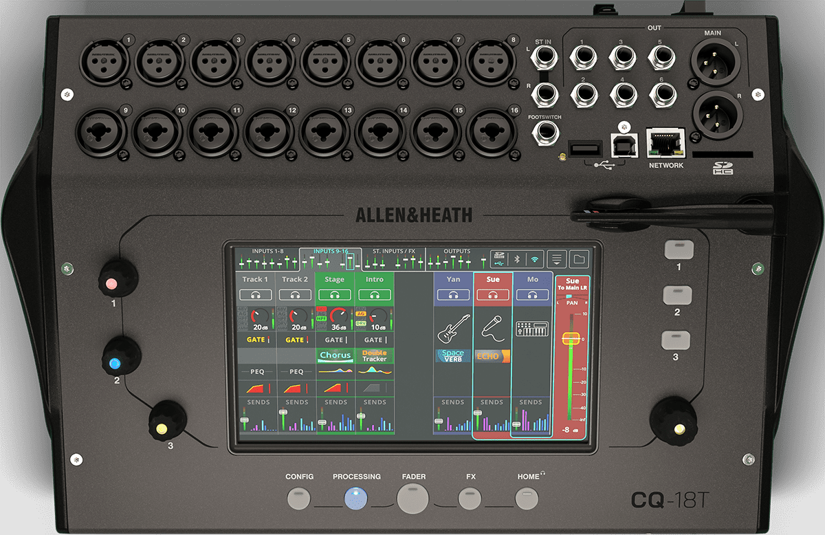Open the Echo effect on Sue
Image resolution: width=825 pixels, height=535 pixels.
click(x=492, y=356)
